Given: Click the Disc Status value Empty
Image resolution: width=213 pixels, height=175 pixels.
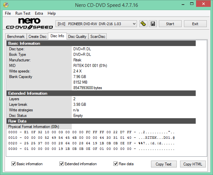Looking at the screenshot, I should (x=78, y=116).
